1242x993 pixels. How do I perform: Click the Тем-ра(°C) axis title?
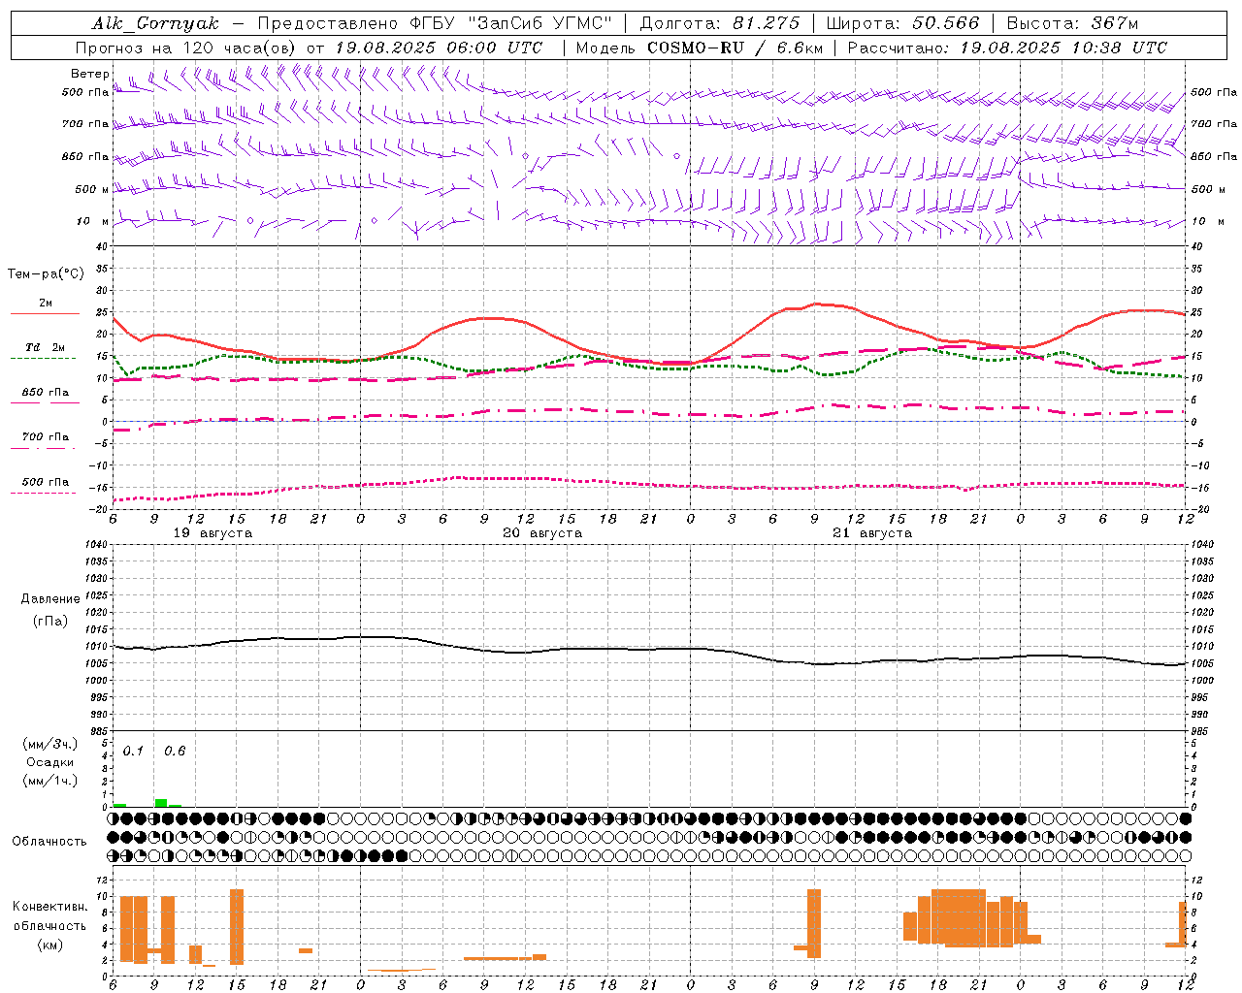click(46, 274)
